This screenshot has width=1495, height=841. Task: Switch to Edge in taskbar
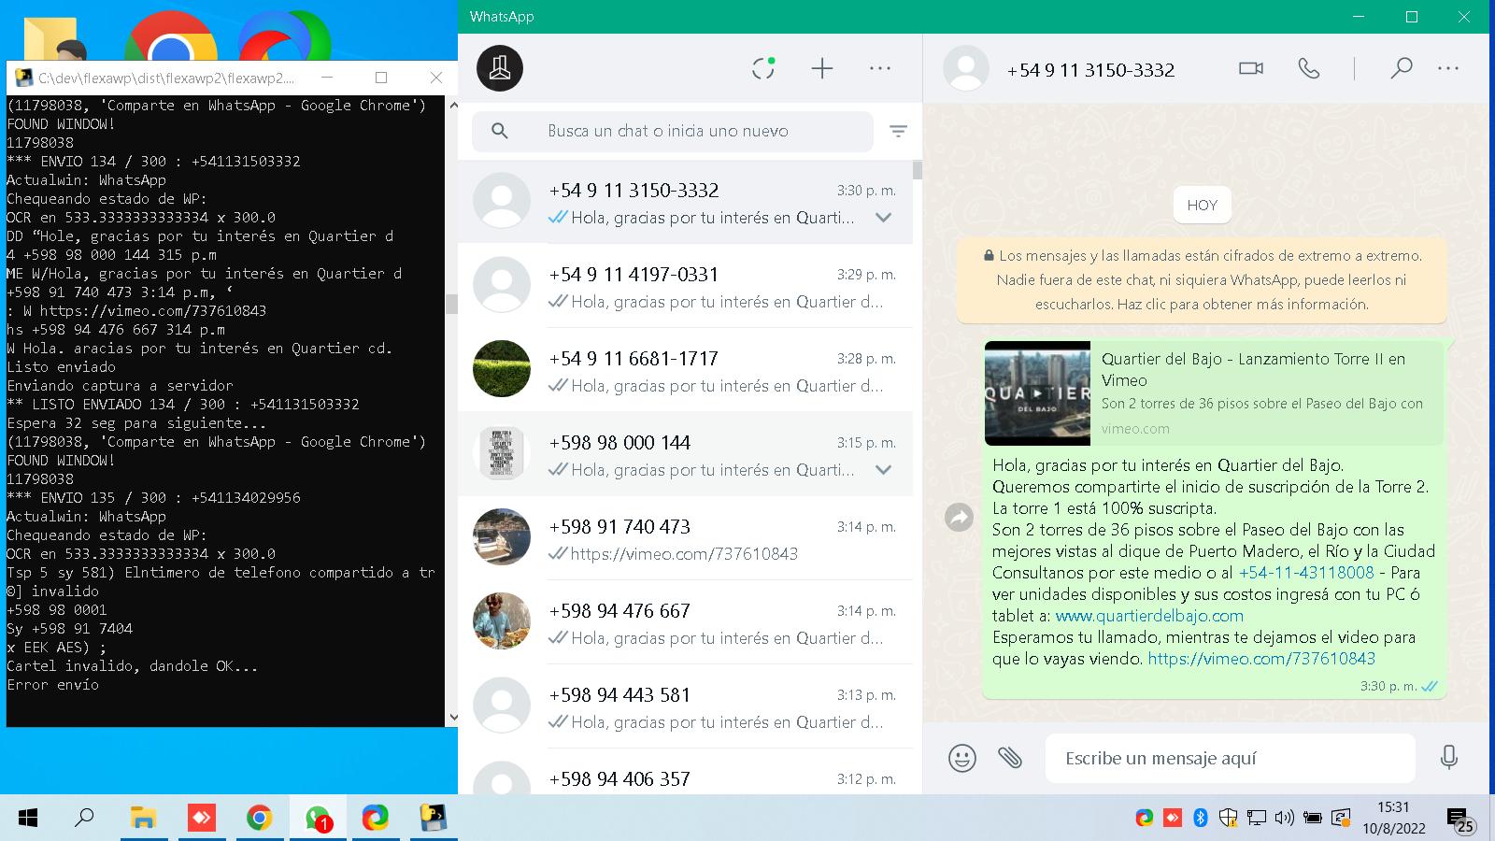(x=376, y=819)
